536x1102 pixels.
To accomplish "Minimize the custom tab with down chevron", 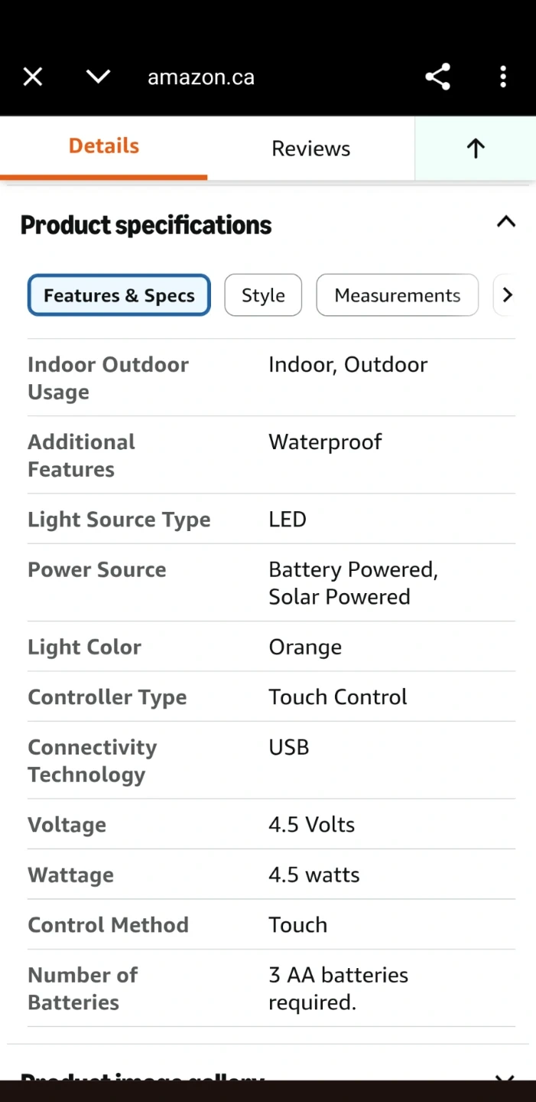I will pyautogui.click(x=98, y=77).
